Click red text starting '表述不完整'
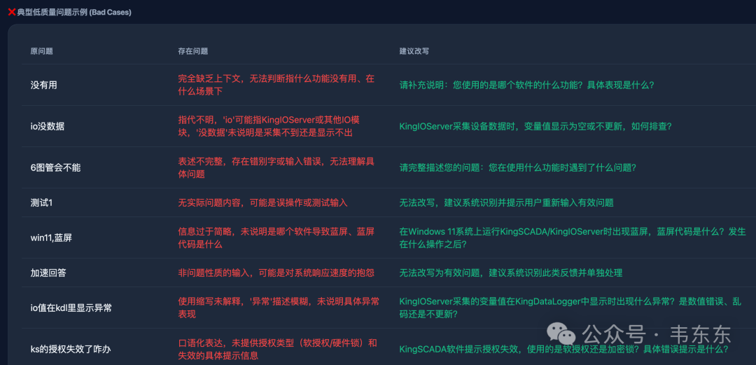Viewport: 756px width, 365px height. 276,168
